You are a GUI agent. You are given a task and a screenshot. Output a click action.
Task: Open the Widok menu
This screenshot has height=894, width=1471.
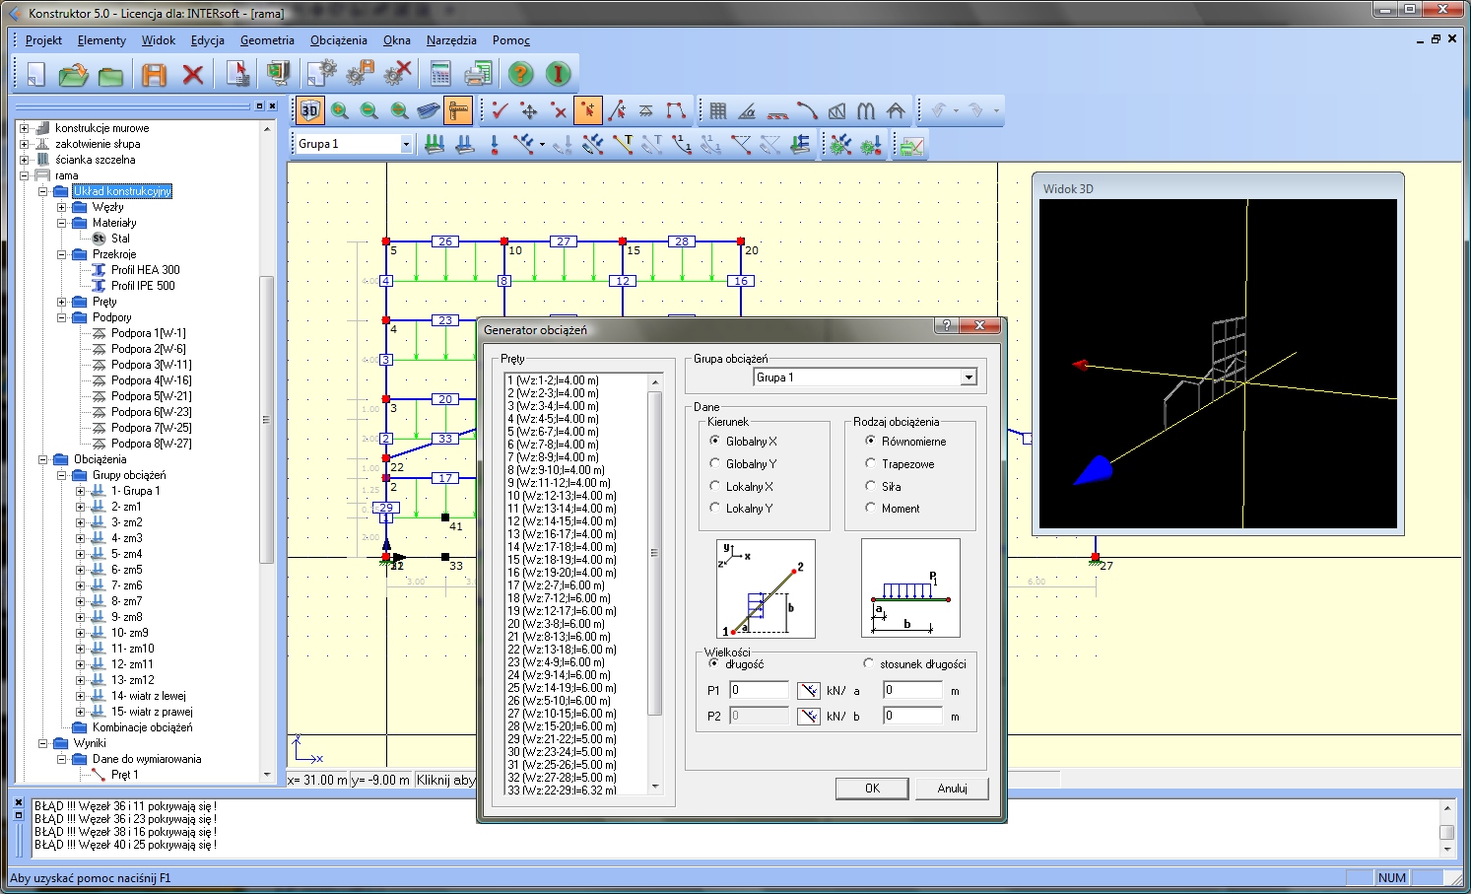pos(158,40)
